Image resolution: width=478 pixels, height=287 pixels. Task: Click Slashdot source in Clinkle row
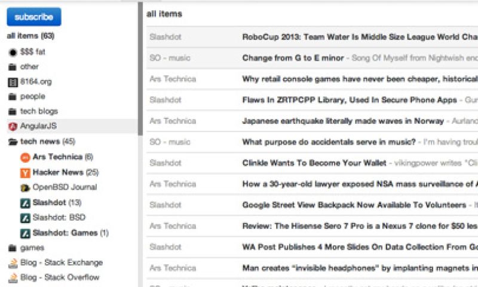[166, 163]
